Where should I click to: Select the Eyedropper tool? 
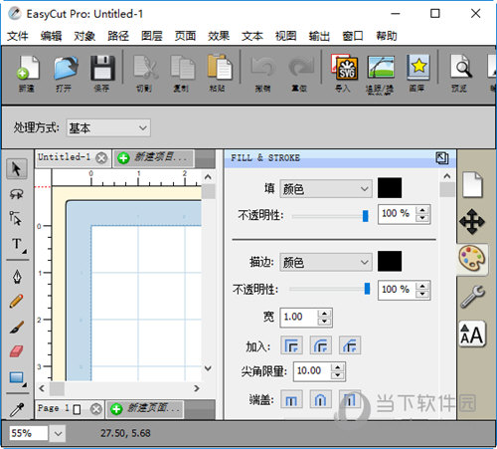coord(17,409)
